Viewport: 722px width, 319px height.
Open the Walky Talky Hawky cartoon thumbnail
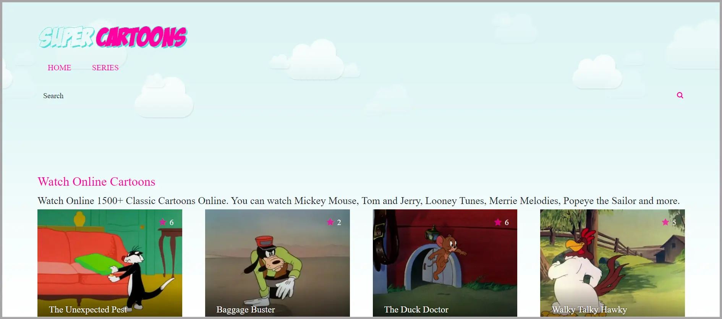(x=612, y=263)
